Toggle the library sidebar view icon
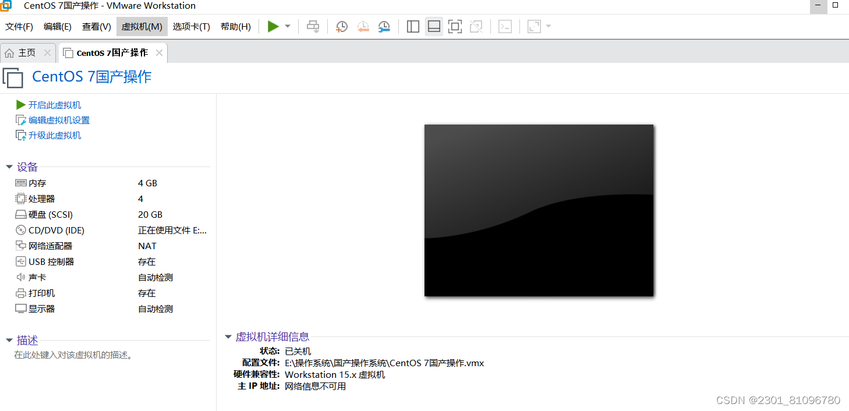The width and height of the screenshot is (849, 411). pos(413,26)
